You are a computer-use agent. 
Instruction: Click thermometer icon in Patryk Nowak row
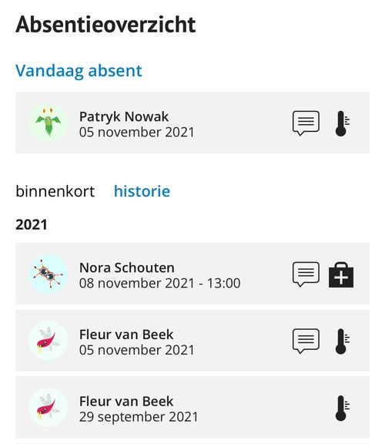(x=343, y=123)
